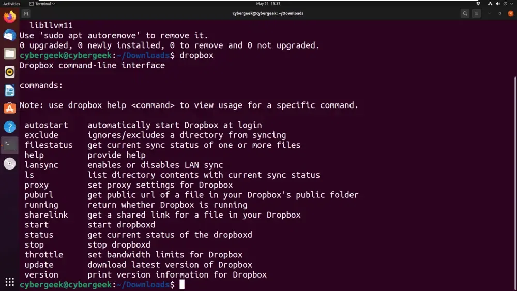Open the Help icon in dock

tap(9, 127)
